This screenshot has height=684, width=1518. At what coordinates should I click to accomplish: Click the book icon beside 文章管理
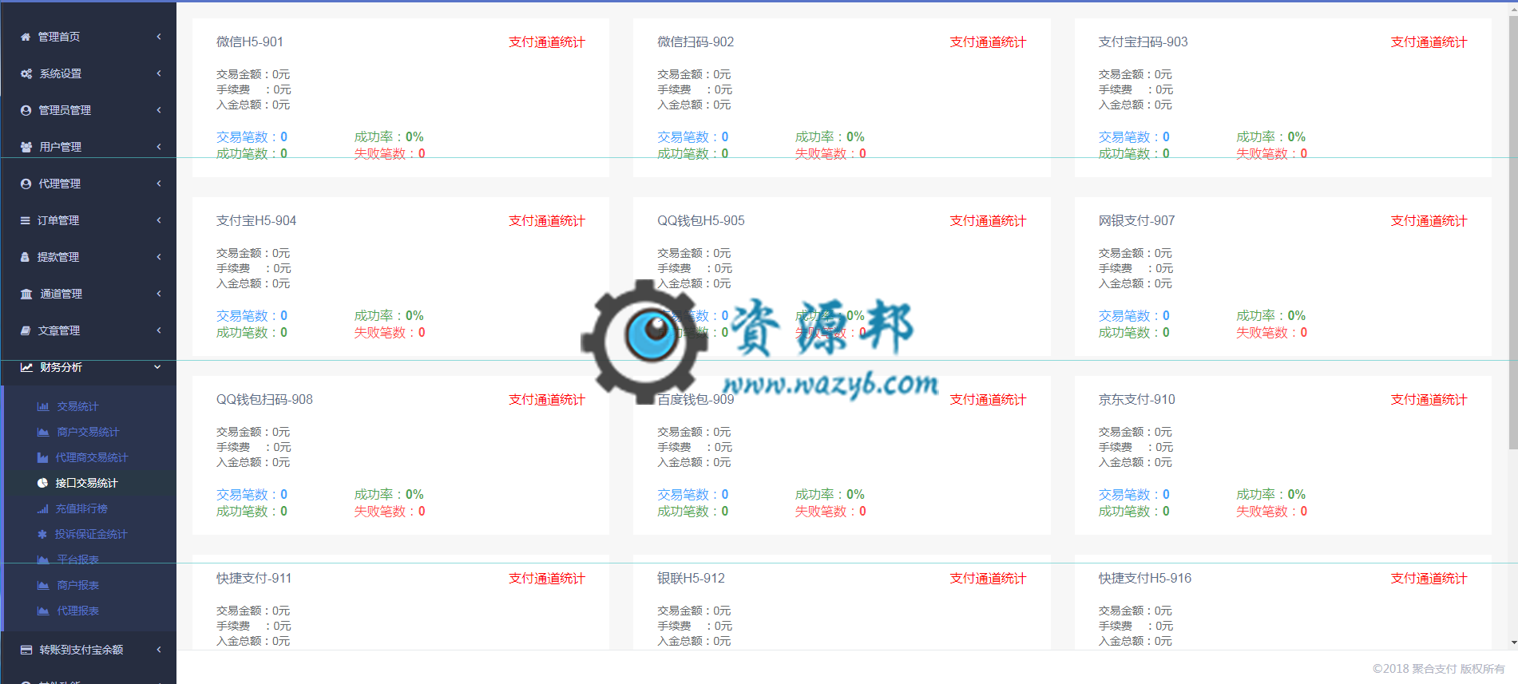click(x=26, y=330)
